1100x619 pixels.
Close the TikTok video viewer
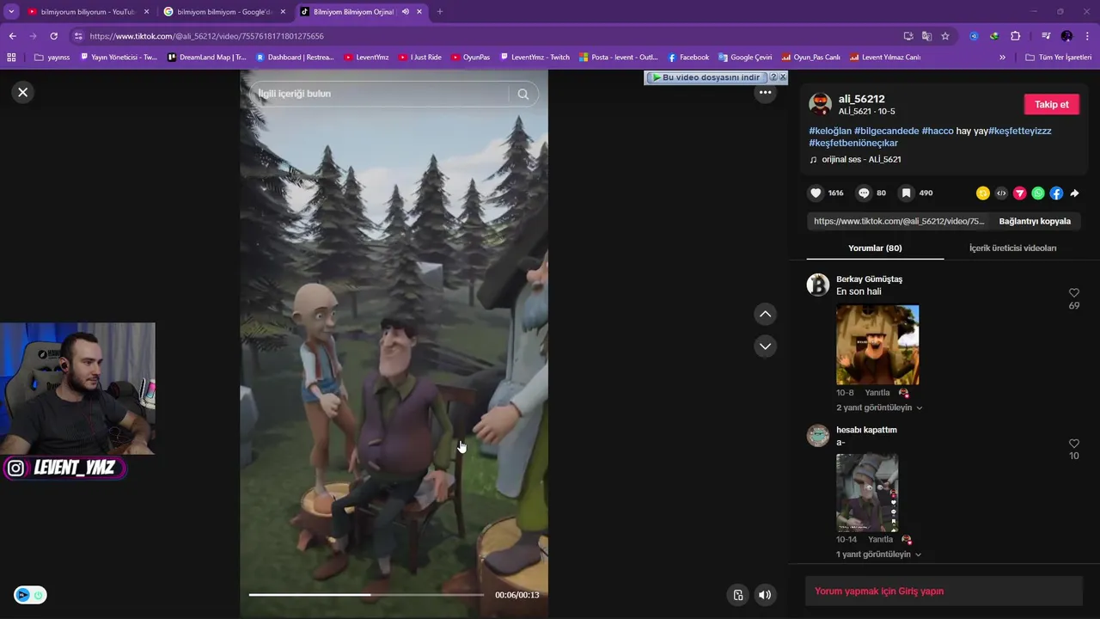[x=23, y=92]
